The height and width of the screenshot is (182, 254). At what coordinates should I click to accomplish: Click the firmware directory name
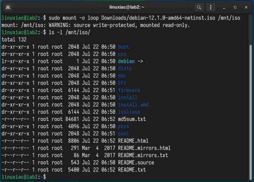129,90
